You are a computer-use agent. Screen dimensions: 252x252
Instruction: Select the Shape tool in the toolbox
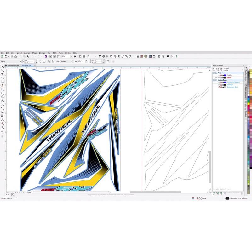point(2,70)
